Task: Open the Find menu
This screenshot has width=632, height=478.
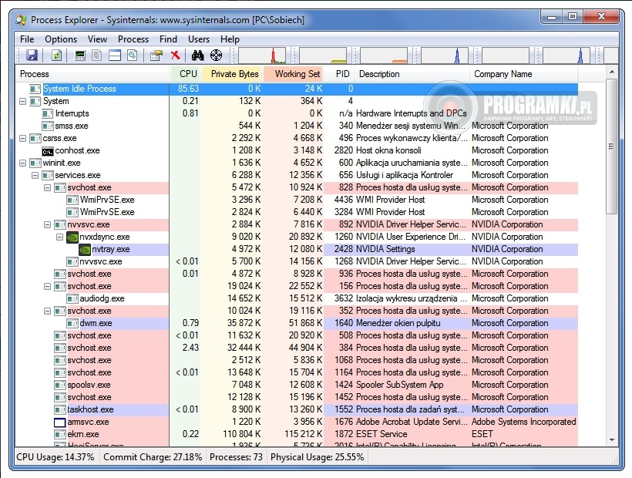Action: 168,39
